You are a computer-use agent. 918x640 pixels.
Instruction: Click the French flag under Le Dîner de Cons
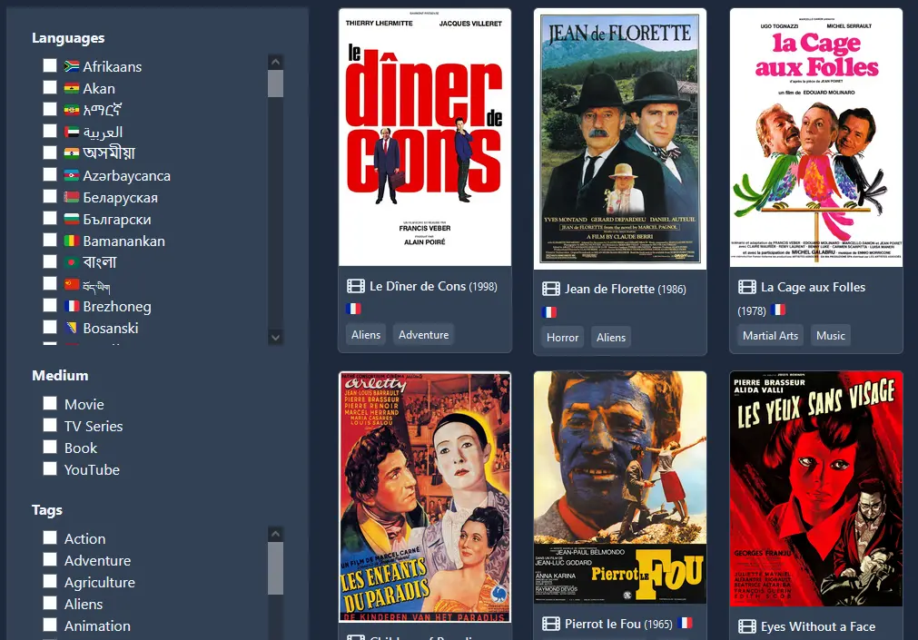(353, 309)
